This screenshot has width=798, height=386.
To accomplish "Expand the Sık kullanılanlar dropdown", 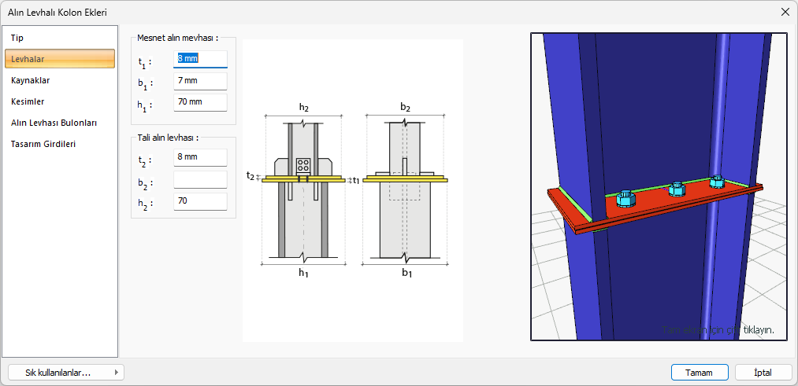I will pos(65,372).
